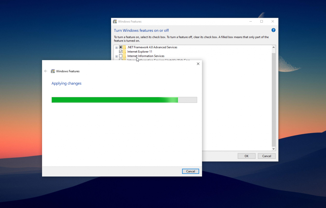This screenshot has width=326, height=208.
Task: Click the folder icon beside Internet Explorer 11
Action: pyautogui.click(x=124, y=52)
